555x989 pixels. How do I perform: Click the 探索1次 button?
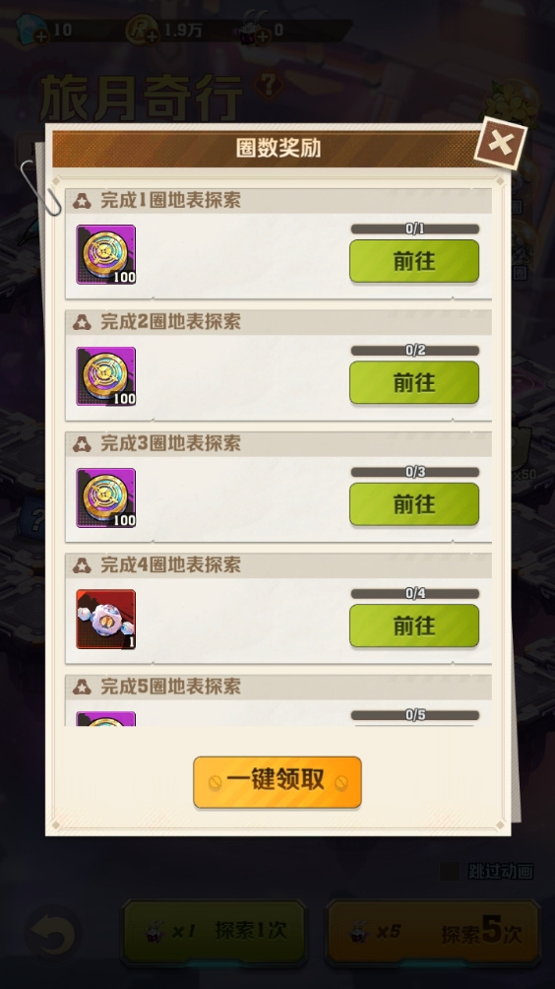coord(214,932)
